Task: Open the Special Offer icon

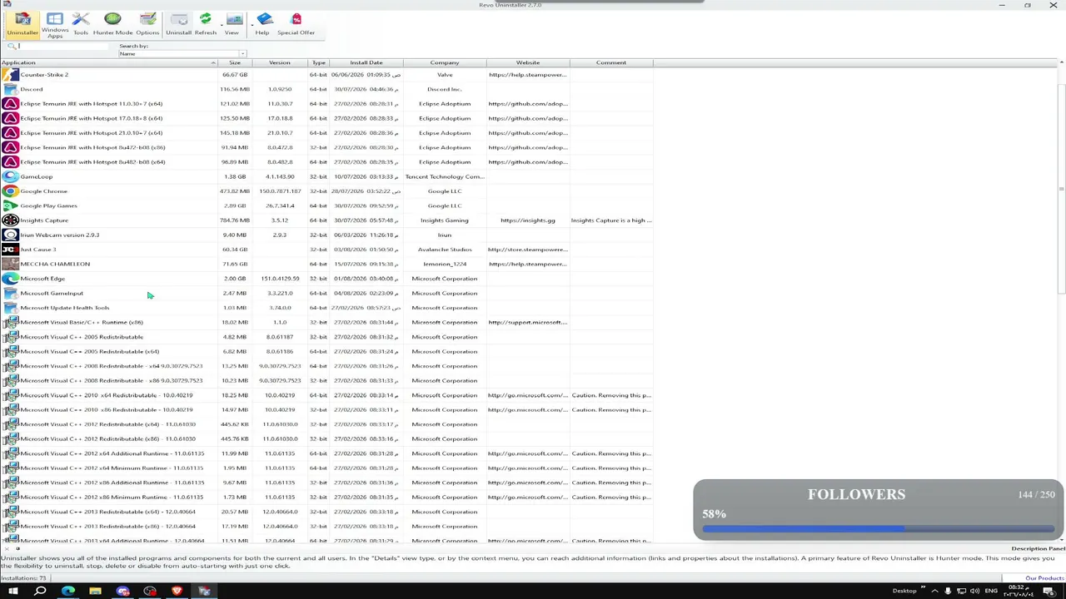Action: pyautogui.click(x=296, y=23)
